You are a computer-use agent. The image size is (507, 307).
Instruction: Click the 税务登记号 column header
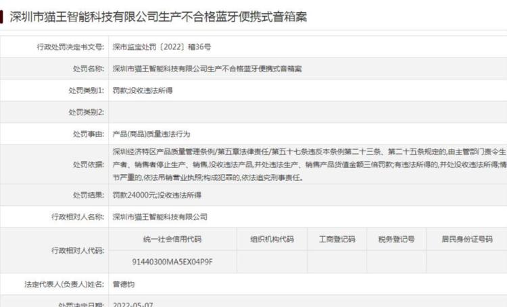(396, 240)
